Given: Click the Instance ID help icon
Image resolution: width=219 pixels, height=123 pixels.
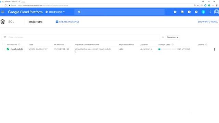Looking at the screenshot, I should pos(19,44).
